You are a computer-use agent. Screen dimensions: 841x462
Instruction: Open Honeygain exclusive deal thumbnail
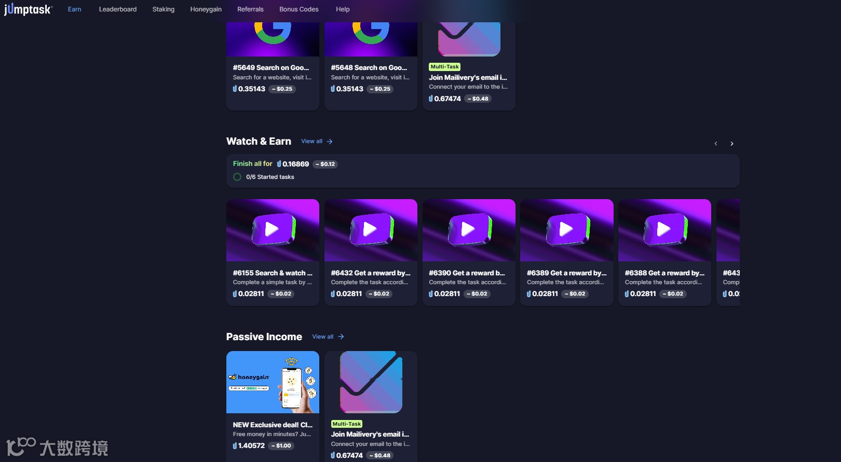[273, 382]
